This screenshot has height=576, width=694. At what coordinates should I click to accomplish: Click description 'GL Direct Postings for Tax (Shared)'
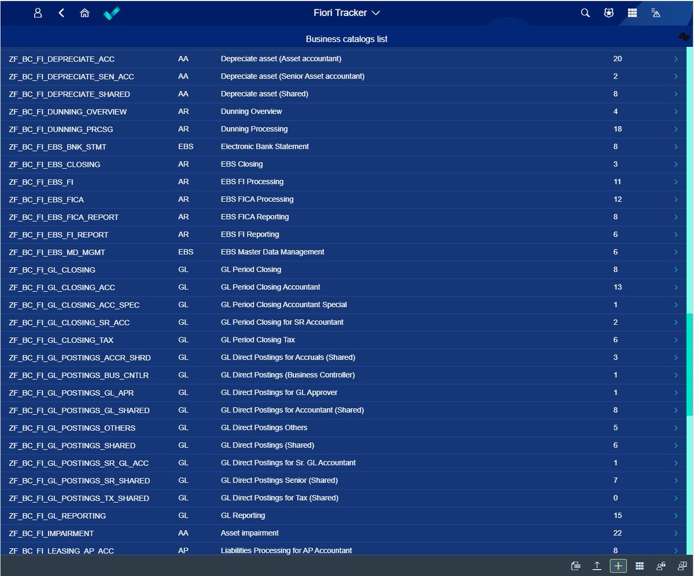[x=280, y=498]
